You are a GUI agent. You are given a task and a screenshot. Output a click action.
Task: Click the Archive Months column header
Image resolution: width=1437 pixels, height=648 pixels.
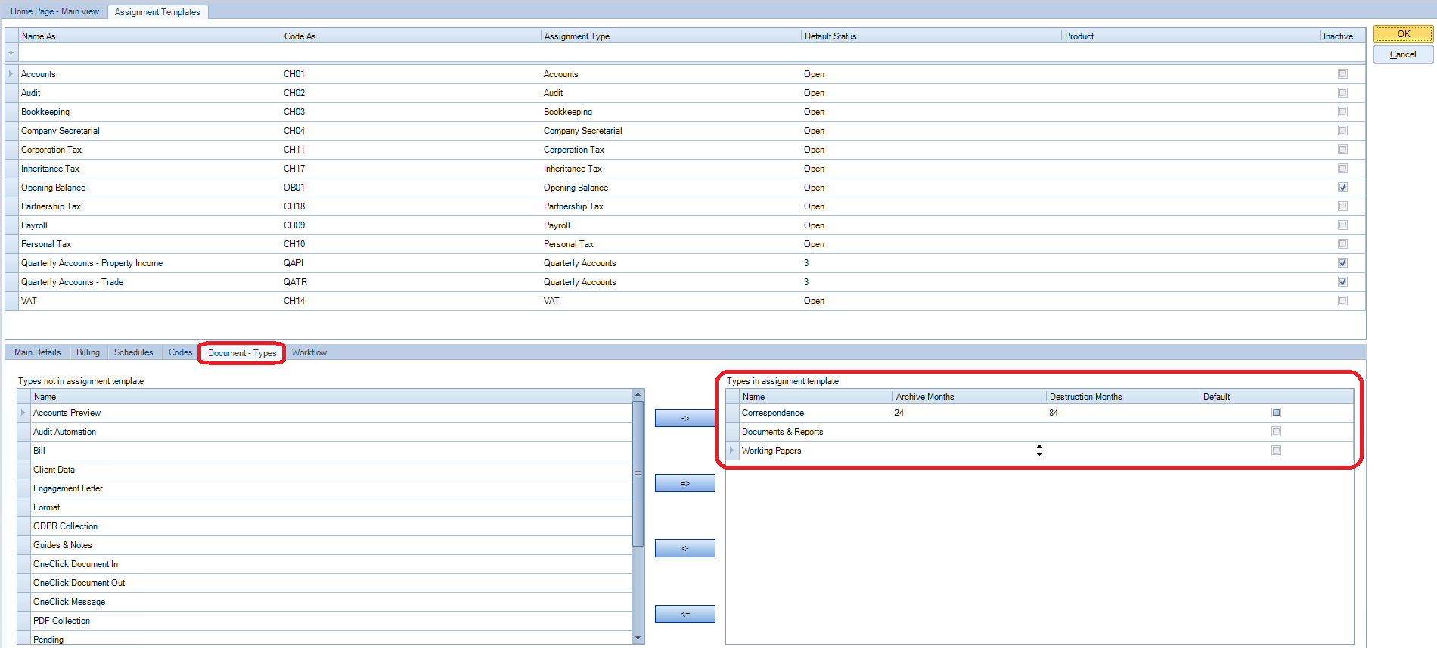pyautogui.click(x=969, y=397)
